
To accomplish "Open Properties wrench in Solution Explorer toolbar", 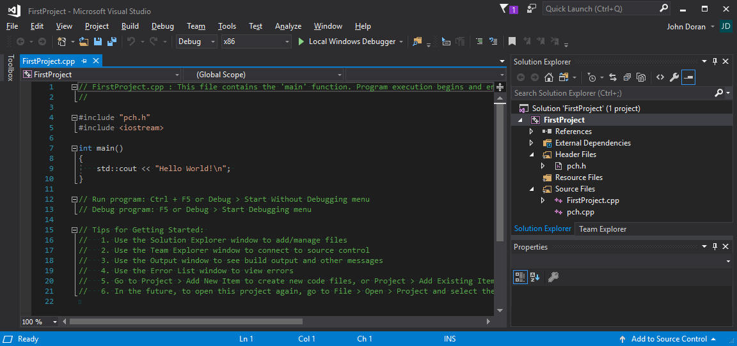I will (x=674, y=77).
